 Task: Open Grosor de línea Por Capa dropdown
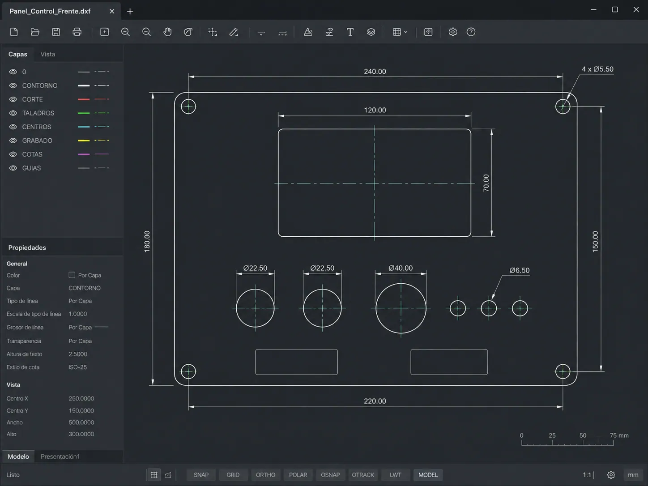(89, 327)
